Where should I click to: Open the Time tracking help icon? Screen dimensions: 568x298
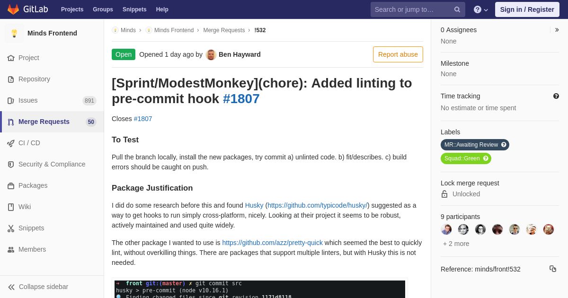[x=556, y=96]
